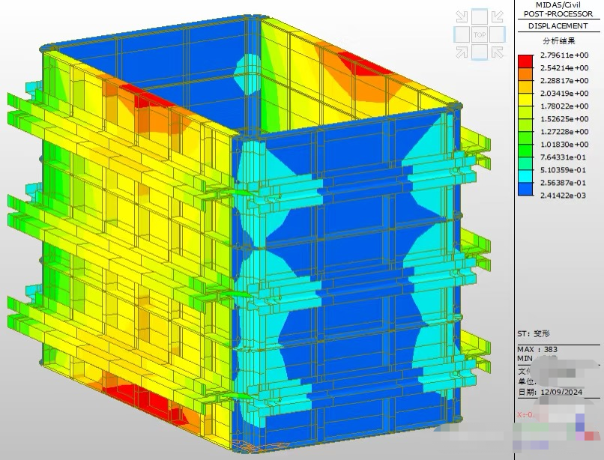Click legend value 2.79611e+00

tap(564, 55)
